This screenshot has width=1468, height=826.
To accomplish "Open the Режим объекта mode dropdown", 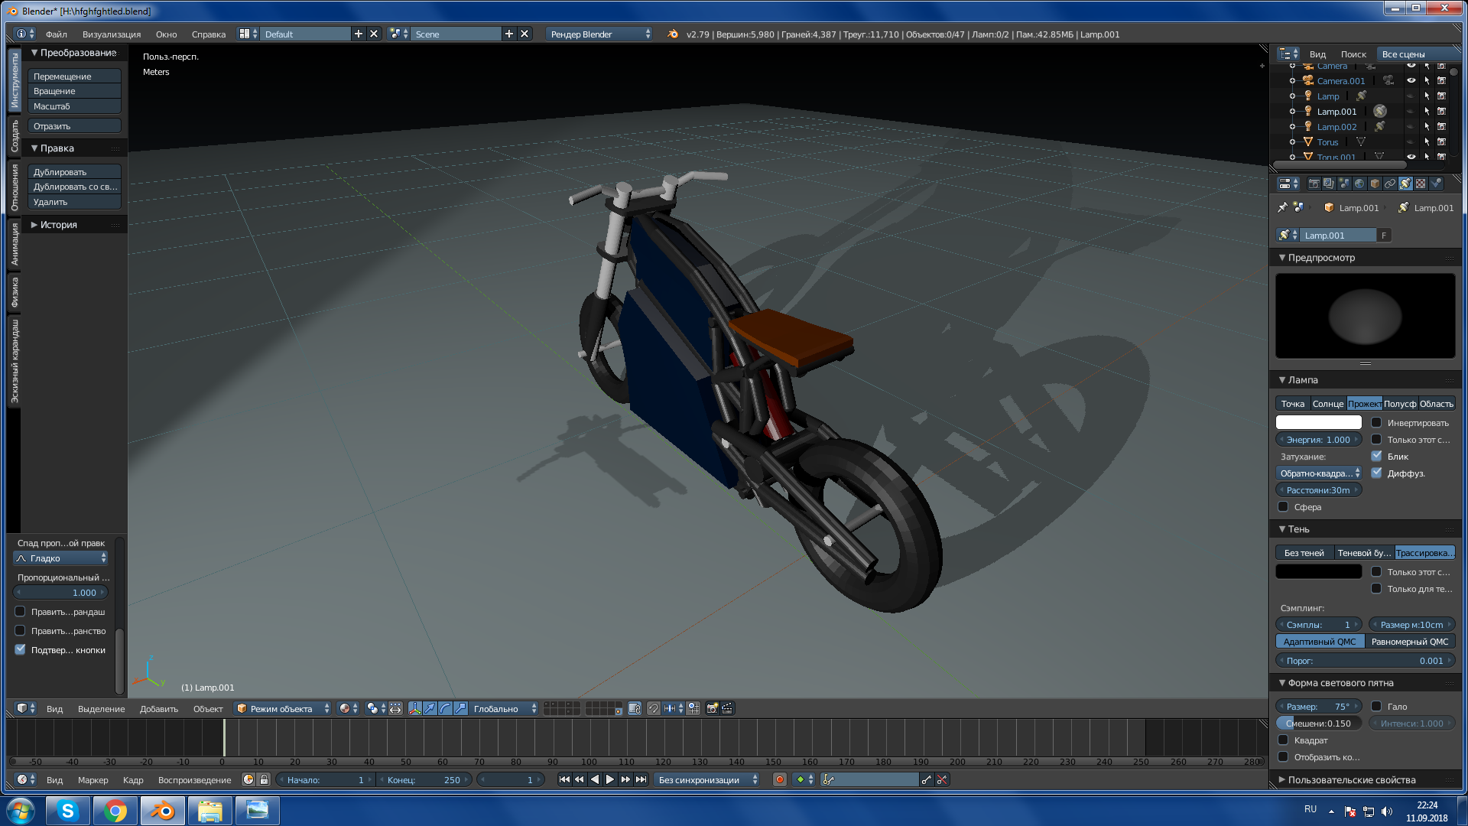I will [283, 709].
